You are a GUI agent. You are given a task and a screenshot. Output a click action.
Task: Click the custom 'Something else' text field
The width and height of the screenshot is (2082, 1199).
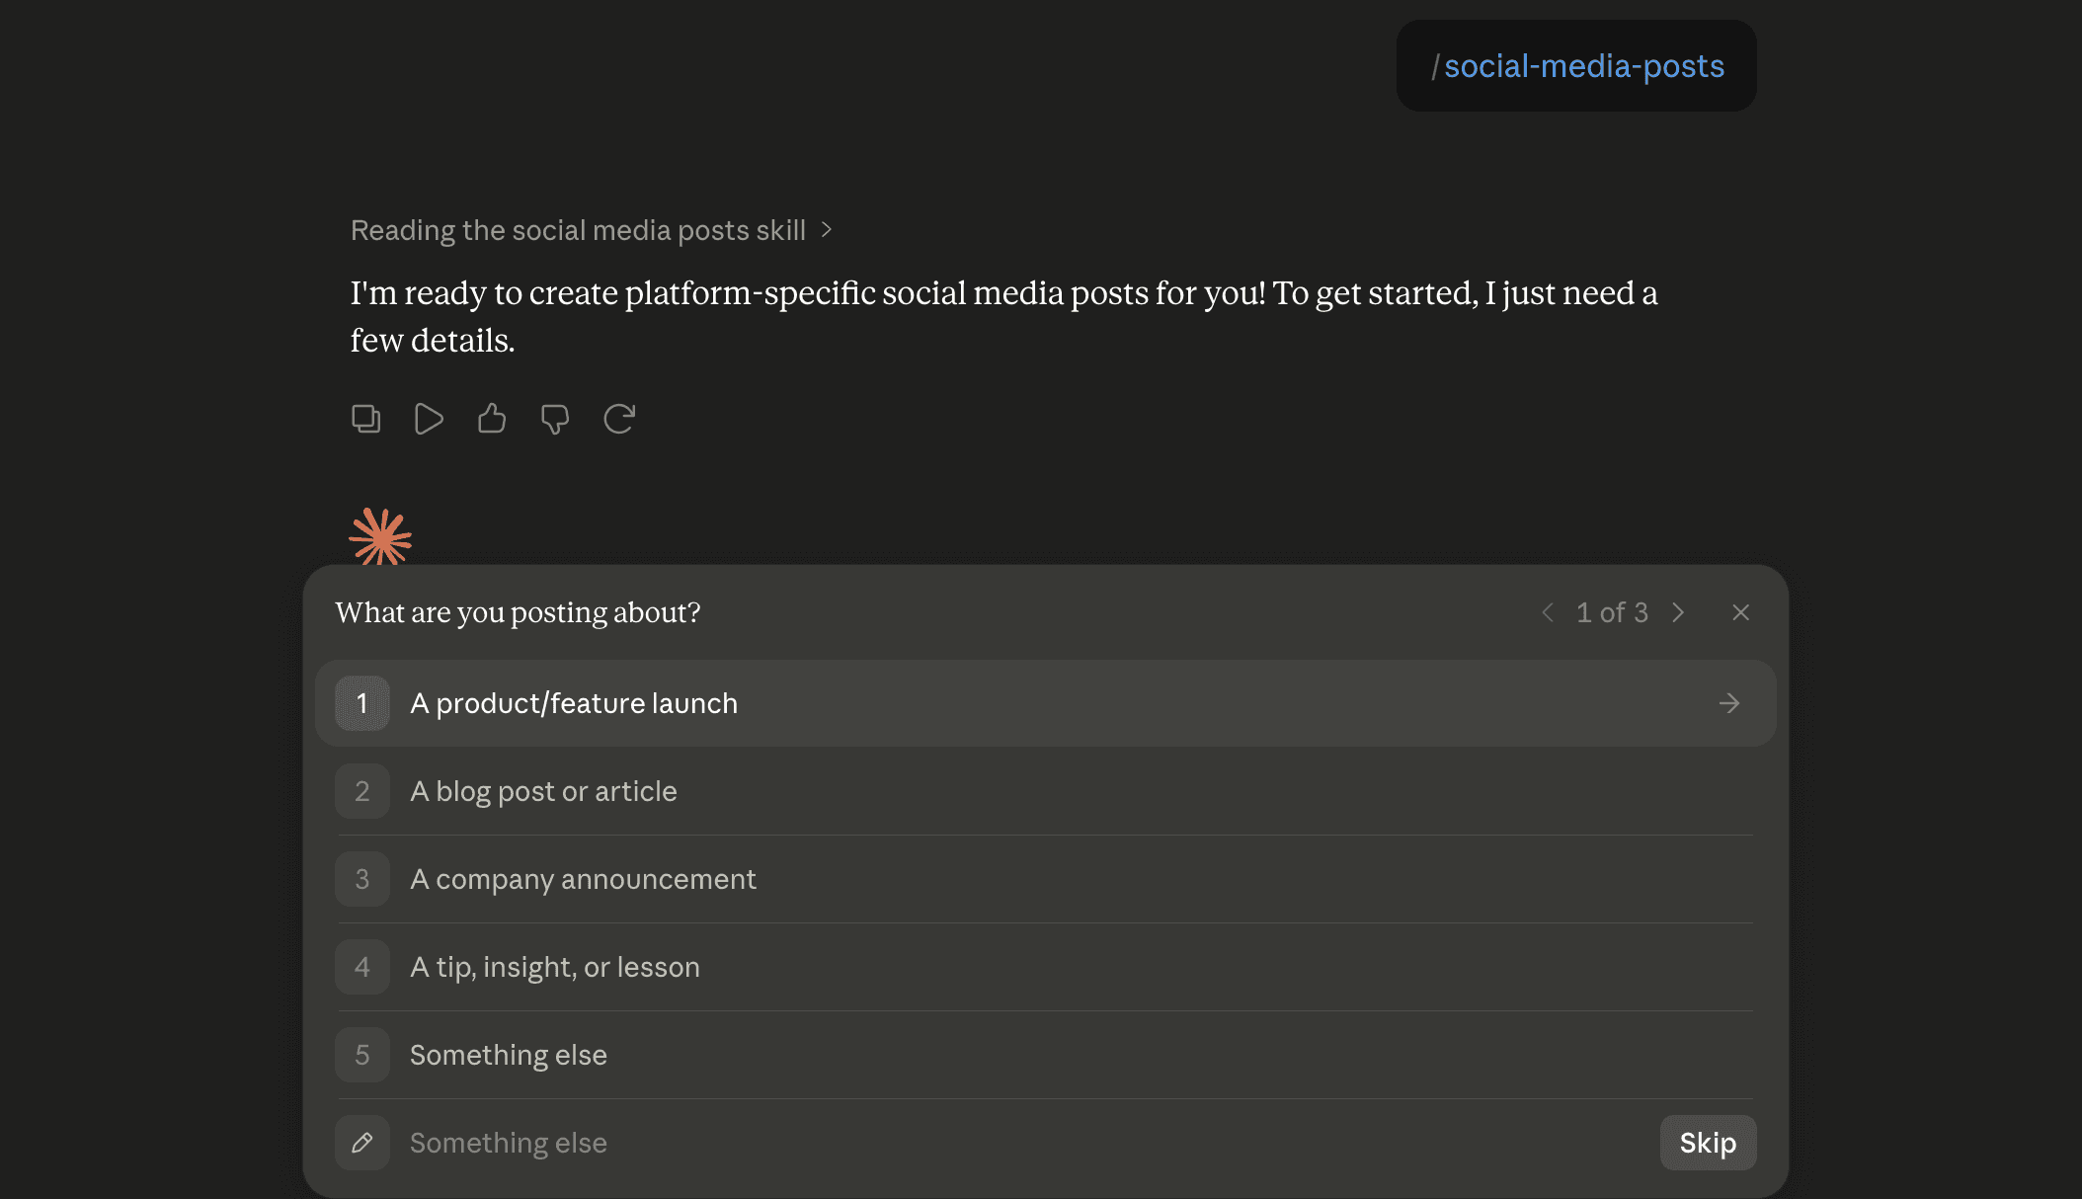(1027, 1143)
